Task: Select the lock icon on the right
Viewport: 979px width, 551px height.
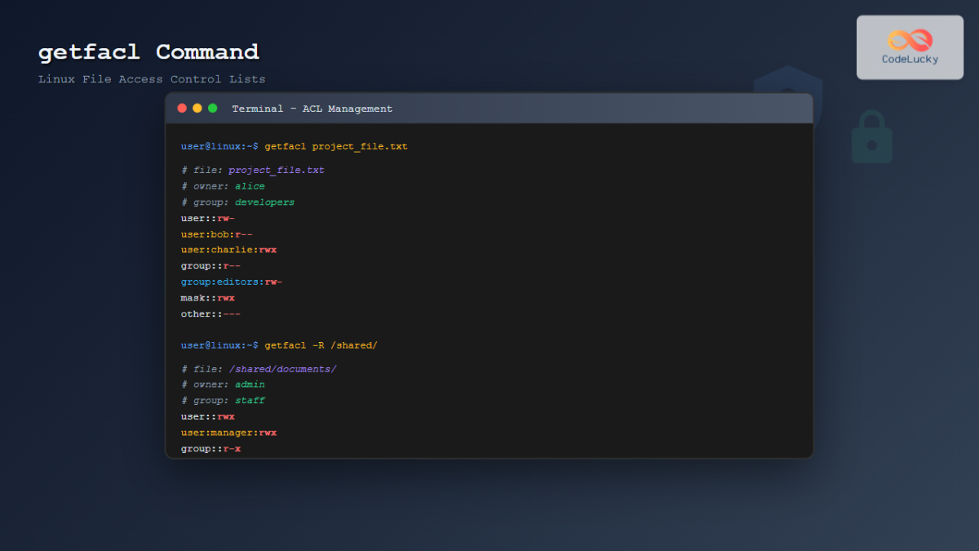Action: pyautogui.click(x=871, y=136)
